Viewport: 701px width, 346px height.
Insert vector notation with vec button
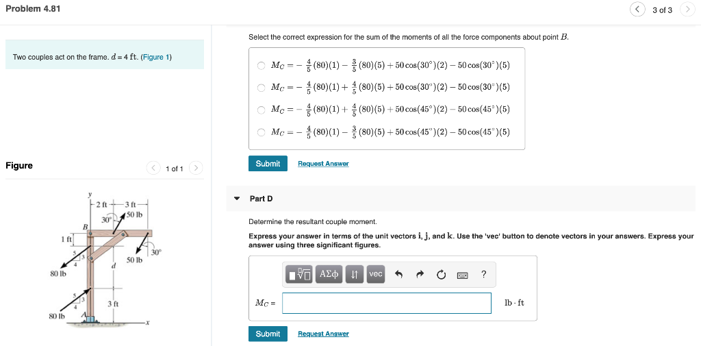(376, 274)
